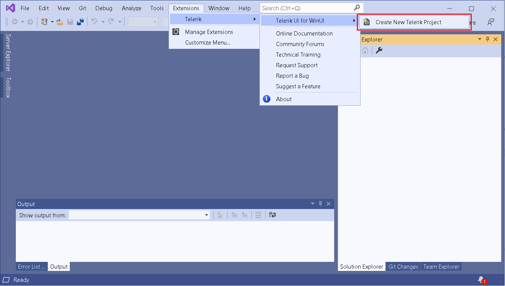Image resolution: width=505 pixels, height=286 pixels.
Task: Open Properties via the wrench icon in Solution Explorer
Action: coord(379,50)
